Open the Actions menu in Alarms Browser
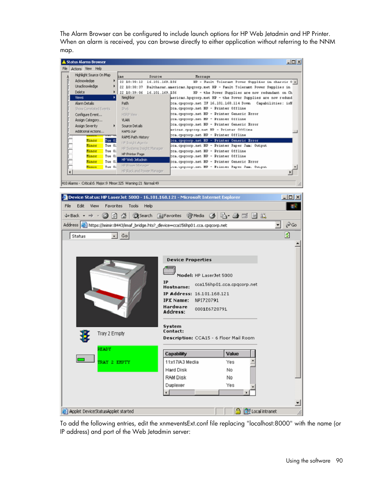 (76, 69)
